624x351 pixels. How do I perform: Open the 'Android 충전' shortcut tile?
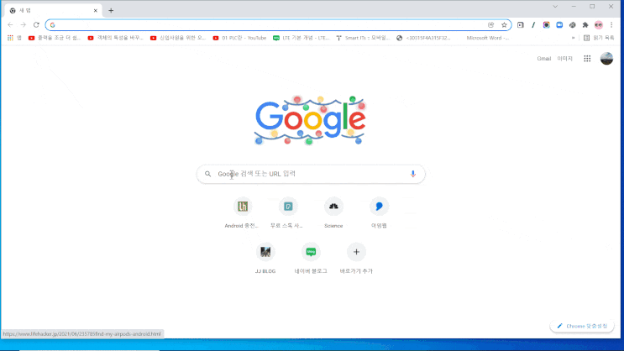[x=243, y=213]
